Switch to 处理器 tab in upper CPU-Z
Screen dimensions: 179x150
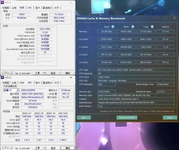pos(5,8)
